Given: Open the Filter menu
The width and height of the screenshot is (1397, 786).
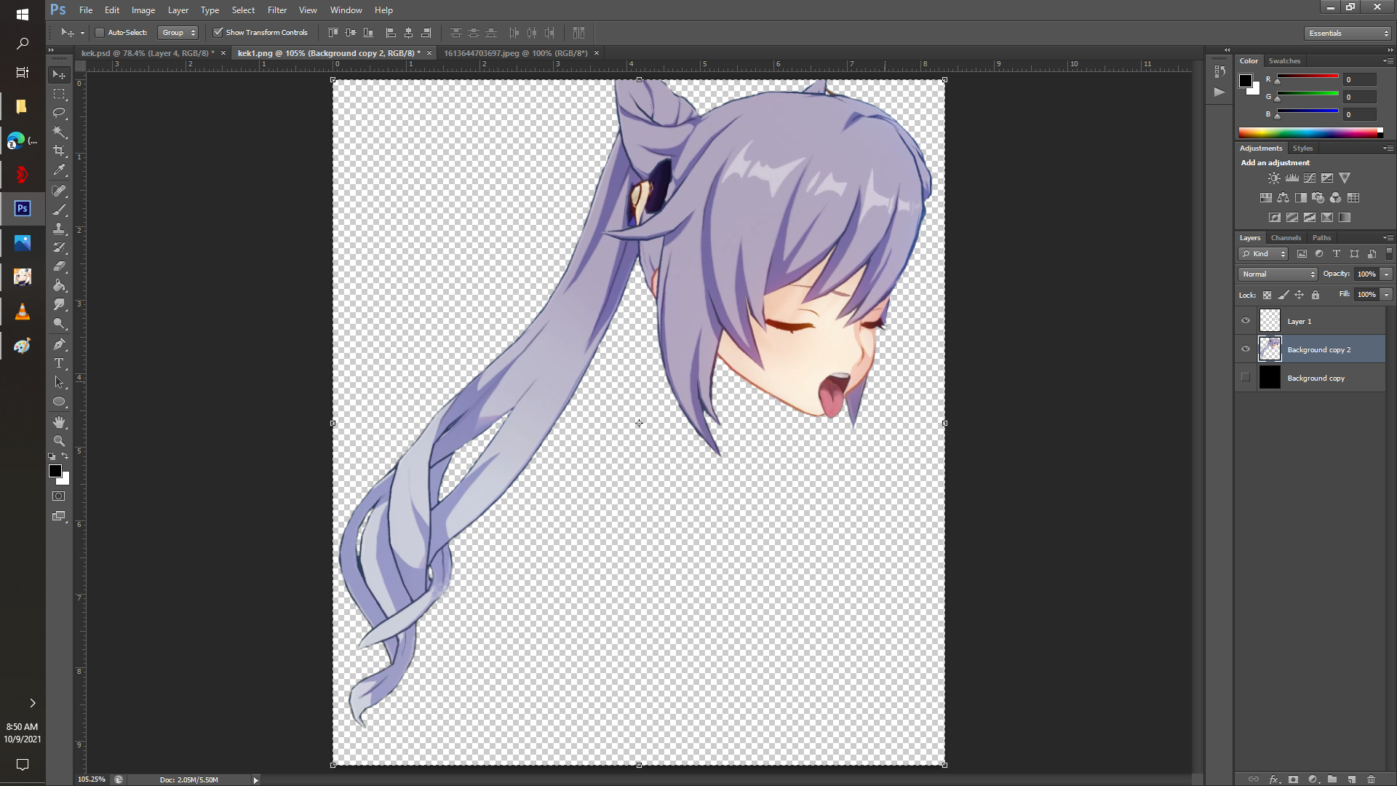Looking at the screenshot, I should [277, 10].
